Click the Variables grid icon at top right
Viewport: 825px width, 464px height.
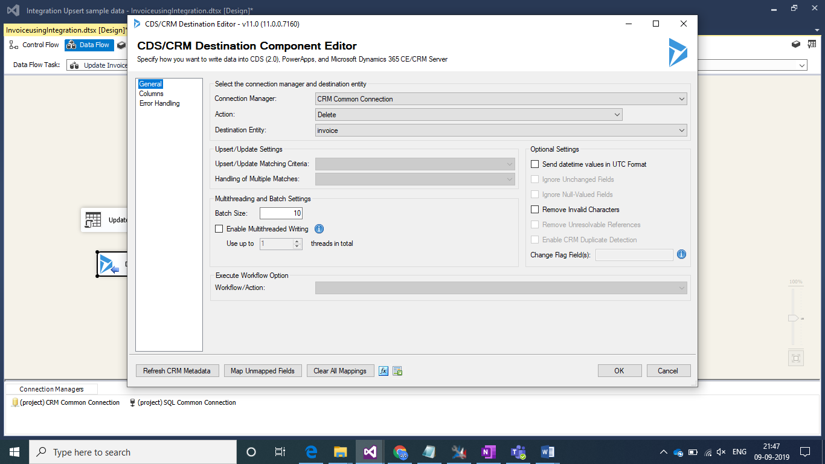(812, 44)
